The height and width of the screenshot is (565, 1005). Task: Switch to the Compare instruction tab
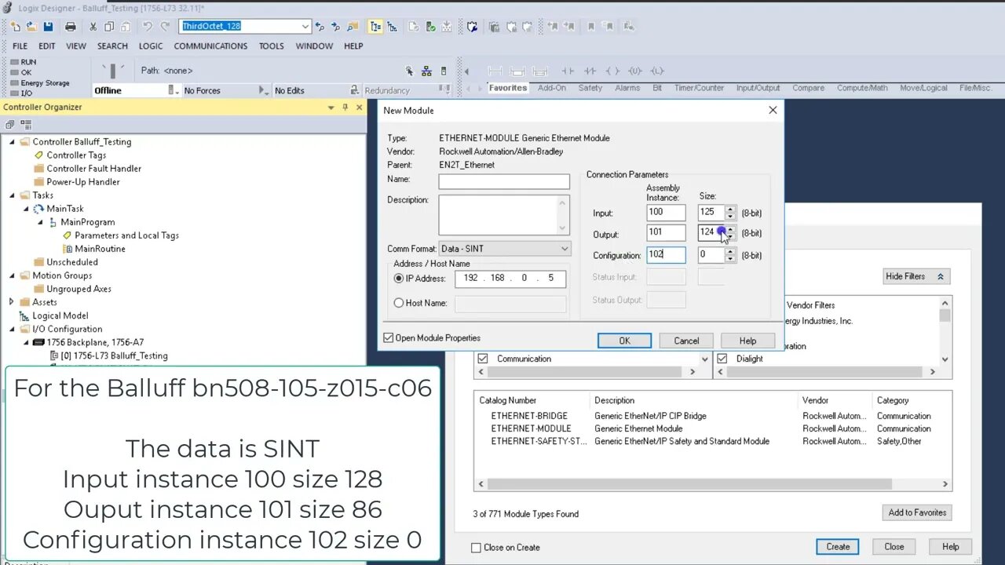click(x=808, y=88)
